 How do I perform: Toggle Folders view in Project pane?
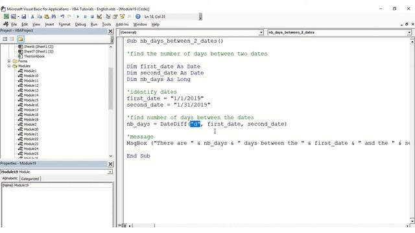click(21, 39)
